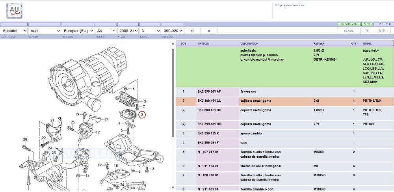Screen dimensions: 394x192
Task: Select article 8K0 399 263 AF
Action: click(209, 91)
